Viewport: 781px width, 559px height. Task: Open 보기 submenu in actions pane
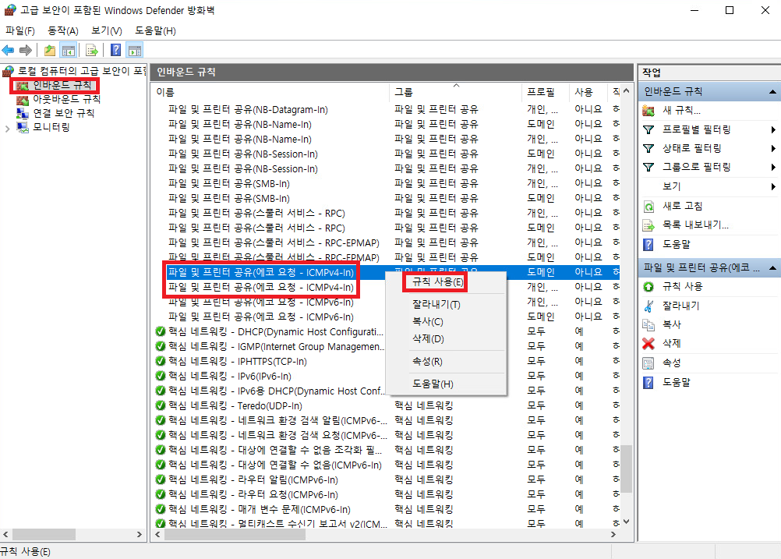(671, 186)
